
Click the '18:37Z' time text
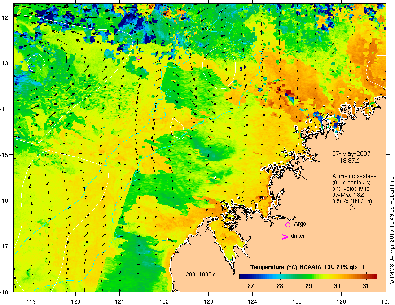349,161
